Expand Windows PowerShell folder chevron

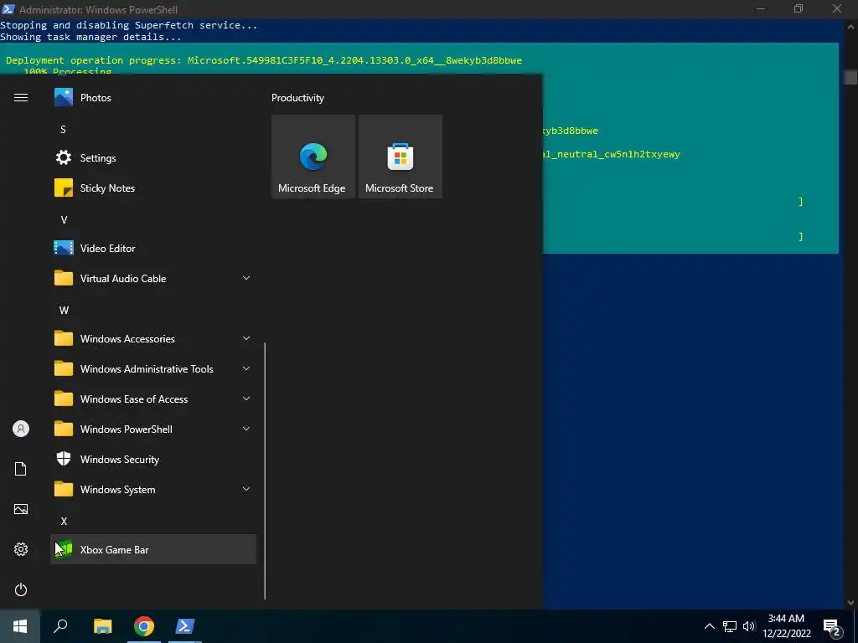tap(246, 429)
